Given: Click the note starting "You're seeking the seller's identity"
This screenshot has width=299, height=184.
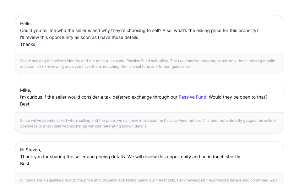Looking at the screenshot, I should tap(94, 61).
